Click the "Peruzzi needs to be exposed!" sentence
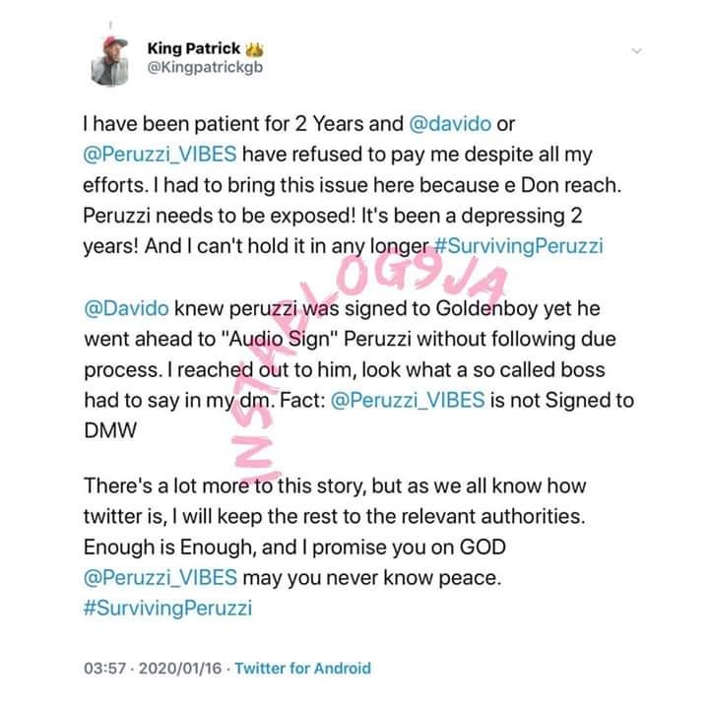 click(220, 216)
